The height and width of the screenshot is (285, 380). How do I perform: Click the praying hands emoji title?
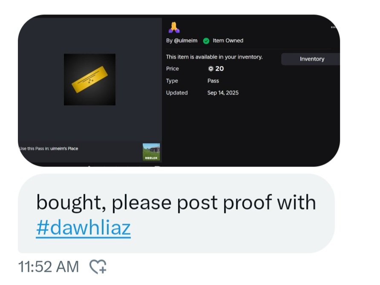[174, 27]
